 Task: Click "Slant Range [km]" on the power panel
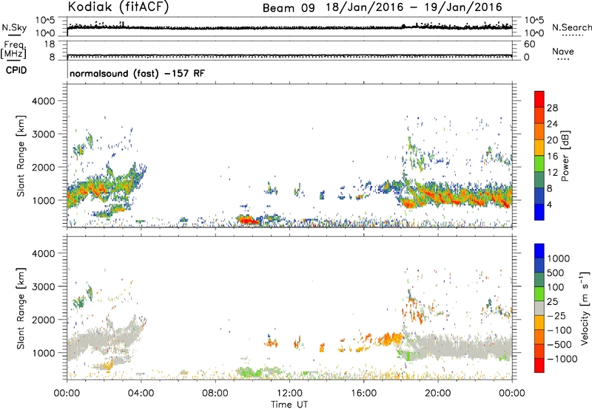coord(21,156)
